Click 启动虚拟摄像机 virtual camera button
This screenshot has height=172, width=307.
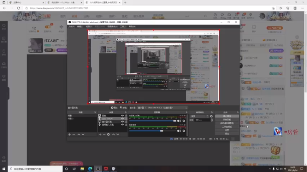(227, 123)
